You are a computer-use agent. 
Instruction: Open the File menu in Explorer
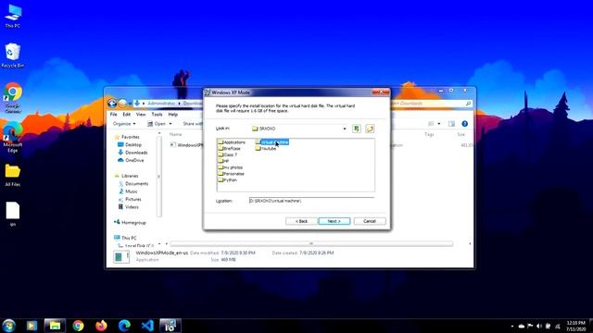click(x=113, y=115)
